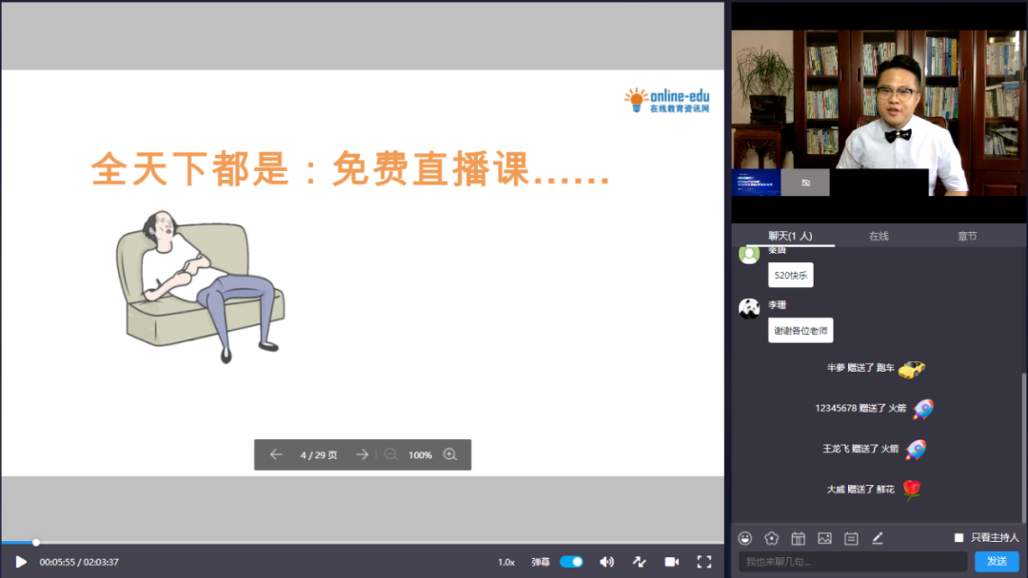Advance to the next slide page
This screenshot has width=1028, height=578.
(362, 454)
